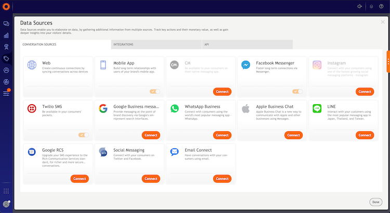Open the apps grid icon in the sidebar
Viewport: 390px width, 213px height.
coord(6,191)
